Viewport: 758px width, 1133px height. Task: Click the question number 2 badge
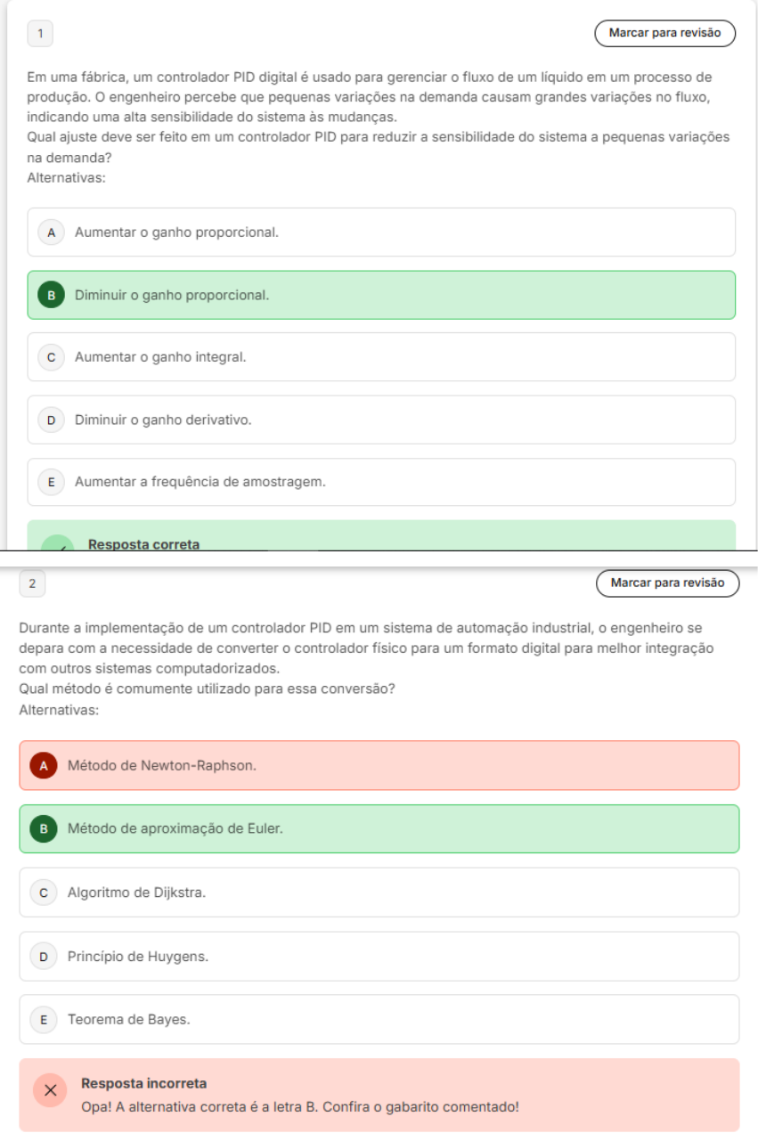[32, 583]
